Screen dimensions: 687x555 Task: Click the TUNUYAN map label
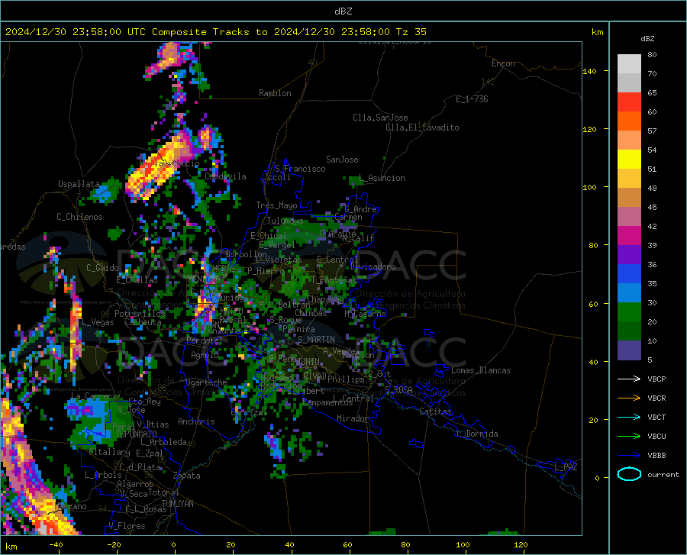177,504
